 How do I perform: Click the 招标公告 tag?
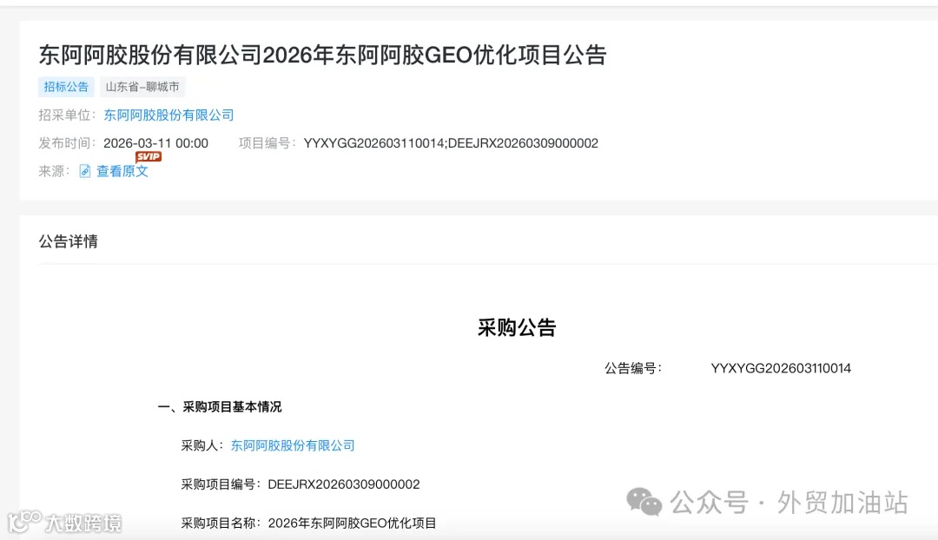click(66, 87)
